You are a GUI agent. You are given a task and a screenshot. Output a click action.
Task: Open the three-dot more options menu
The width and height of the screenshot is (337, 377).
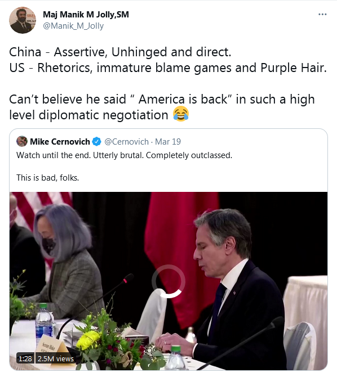pyautogui.click(x=322, y=15)
